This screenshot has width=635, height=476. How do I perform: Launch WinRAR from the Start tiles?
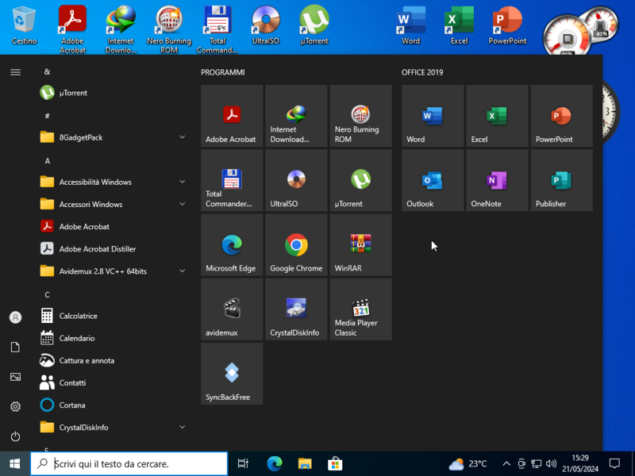[x=360, y=244]
